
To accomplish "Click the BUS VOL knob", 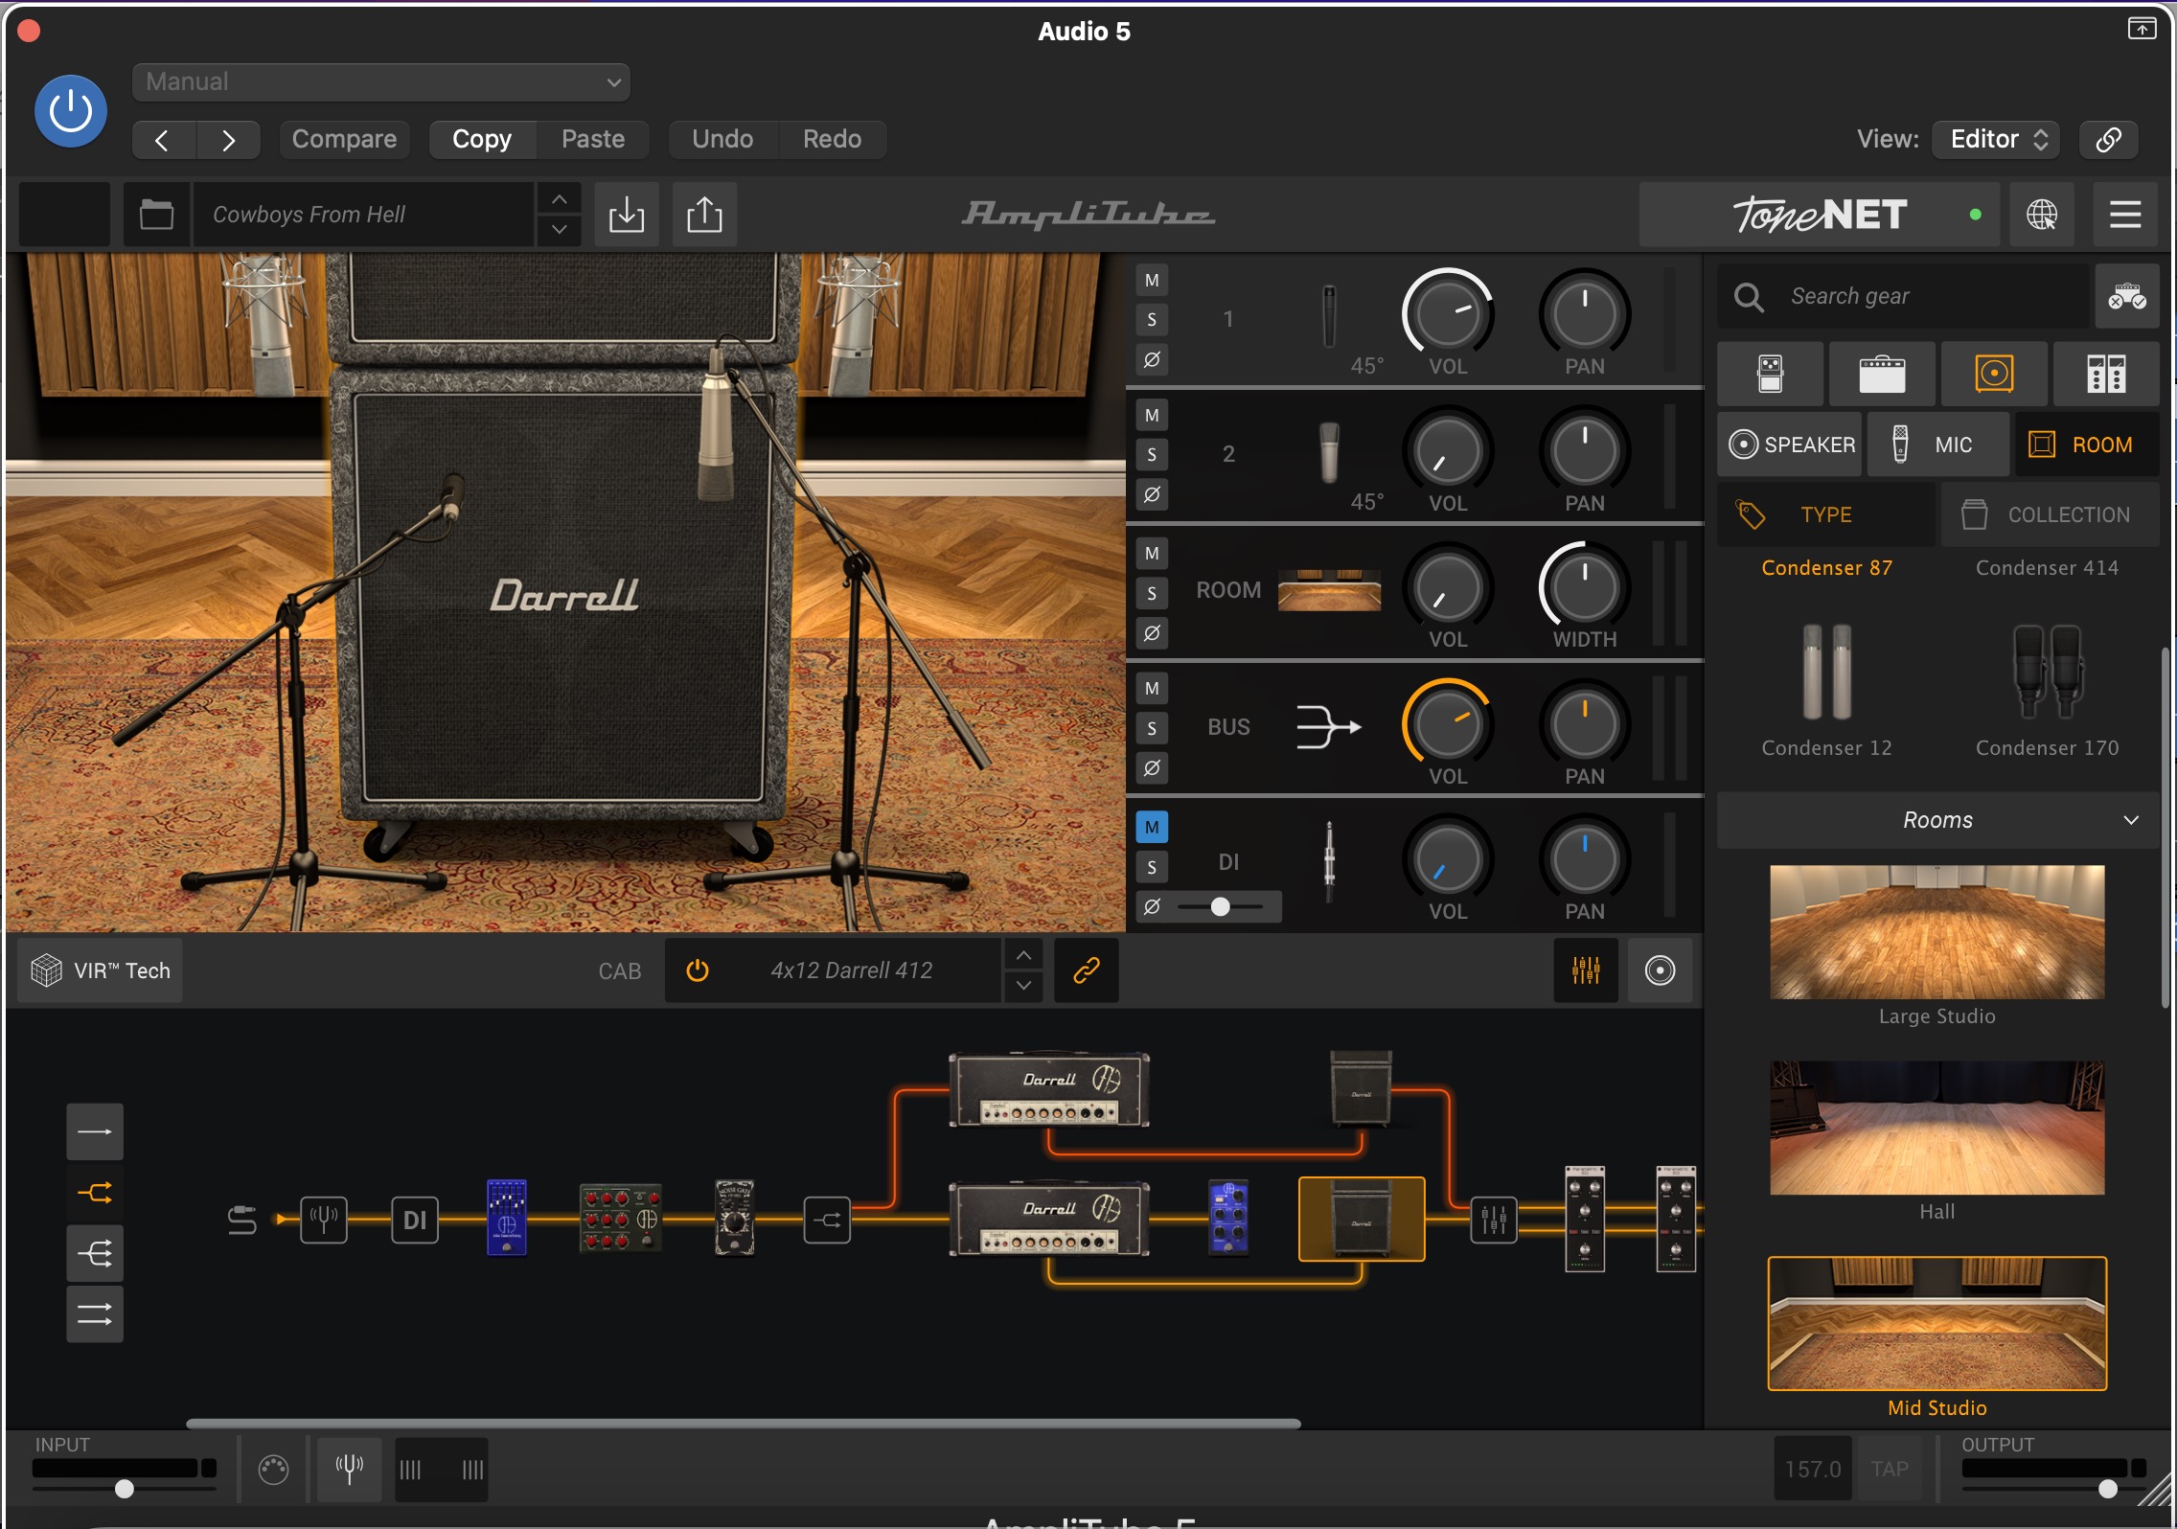I will click(1448, 724).
